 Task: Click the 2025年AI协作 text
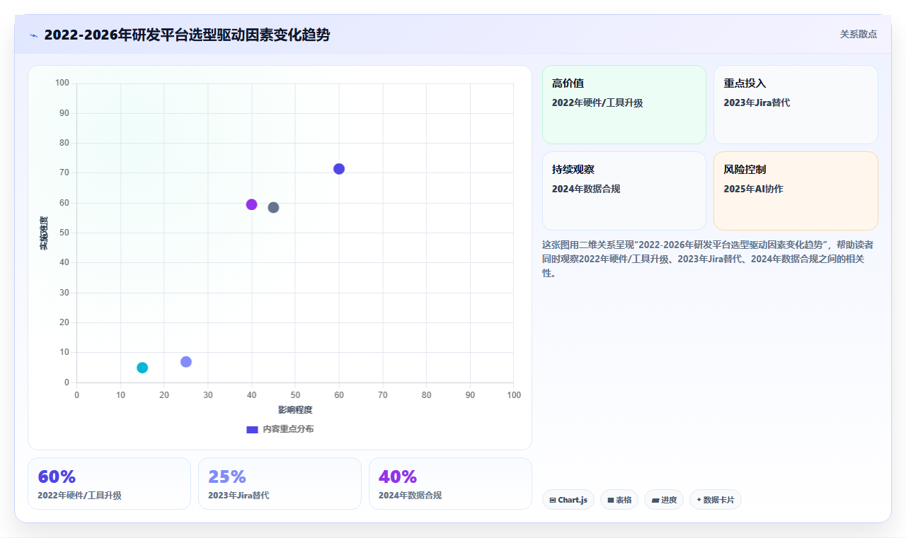click(x=753, y=189)
